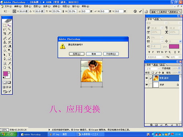The width and height of the screenshot is (183, 137).
Task: Select the Lasso tool
Action: coord(5,29)
